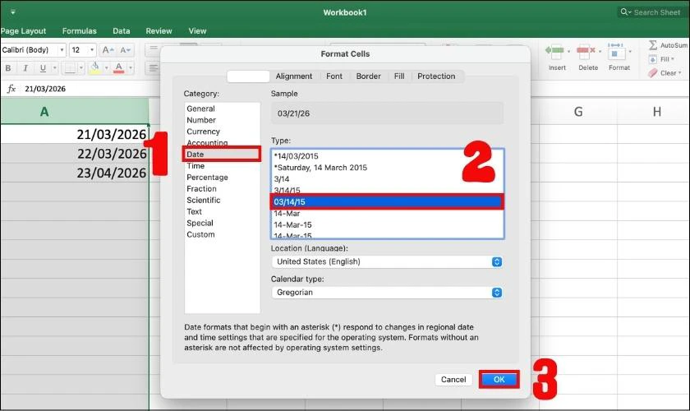Switch to the Alignment tab

(293, 76)
